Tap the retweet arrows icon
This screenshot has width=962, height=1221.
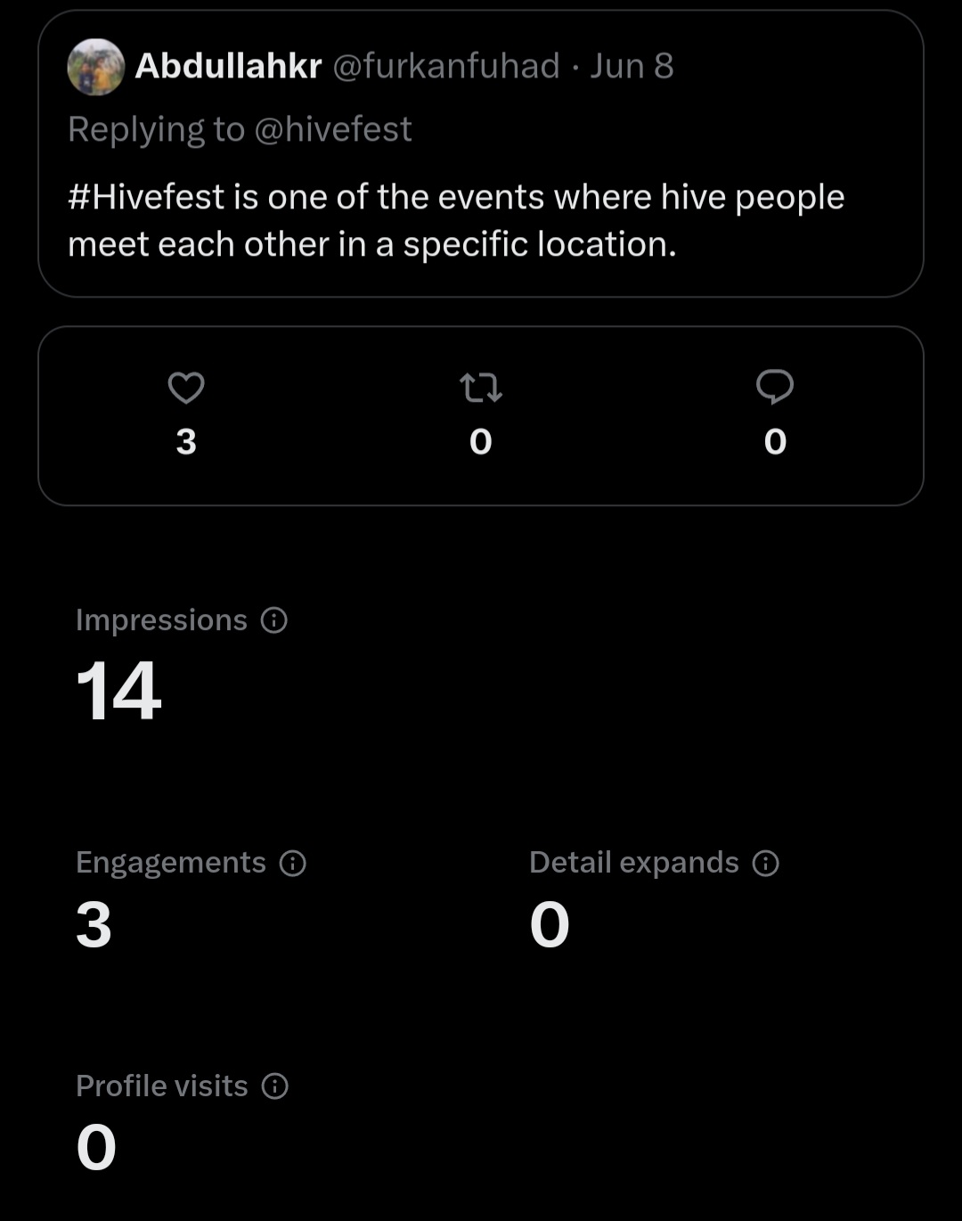(x=481, y=388)
